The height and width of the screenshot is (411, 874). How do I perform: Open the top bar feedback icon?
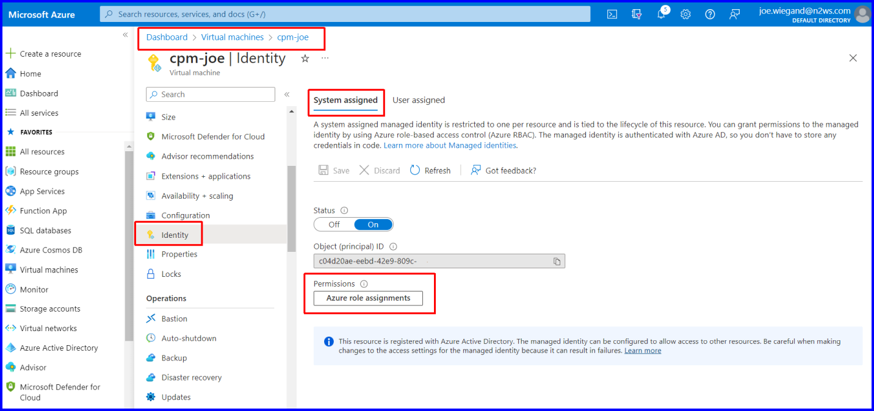[735, 14]
